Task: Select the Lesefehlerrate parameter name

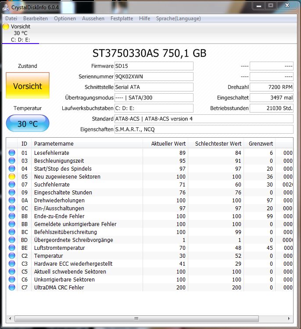Action: 51,153
